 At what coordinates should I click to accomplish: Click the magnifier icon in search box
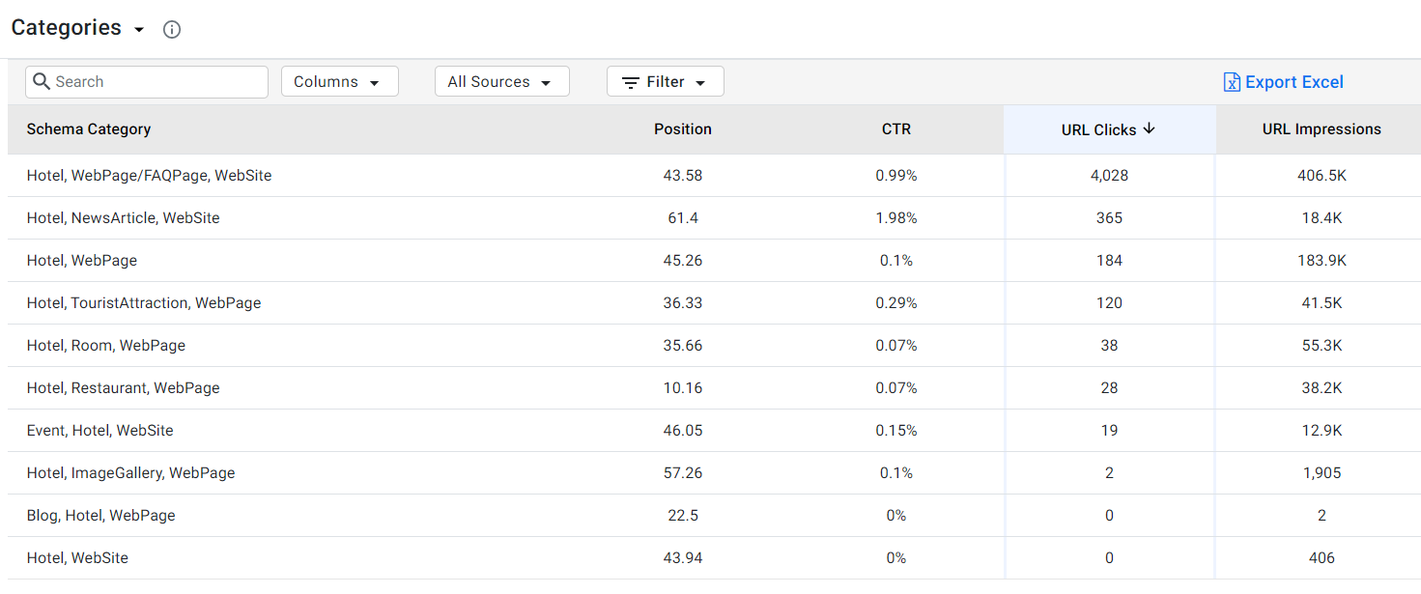pos(42,81)
